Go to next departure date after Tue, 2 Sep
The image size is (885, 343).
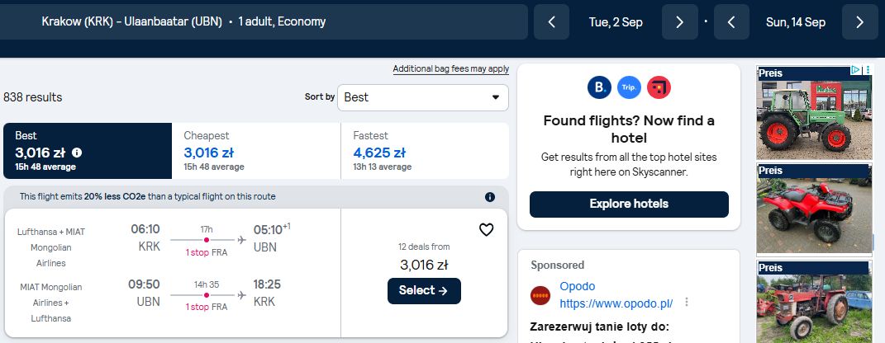coord(679,22)
